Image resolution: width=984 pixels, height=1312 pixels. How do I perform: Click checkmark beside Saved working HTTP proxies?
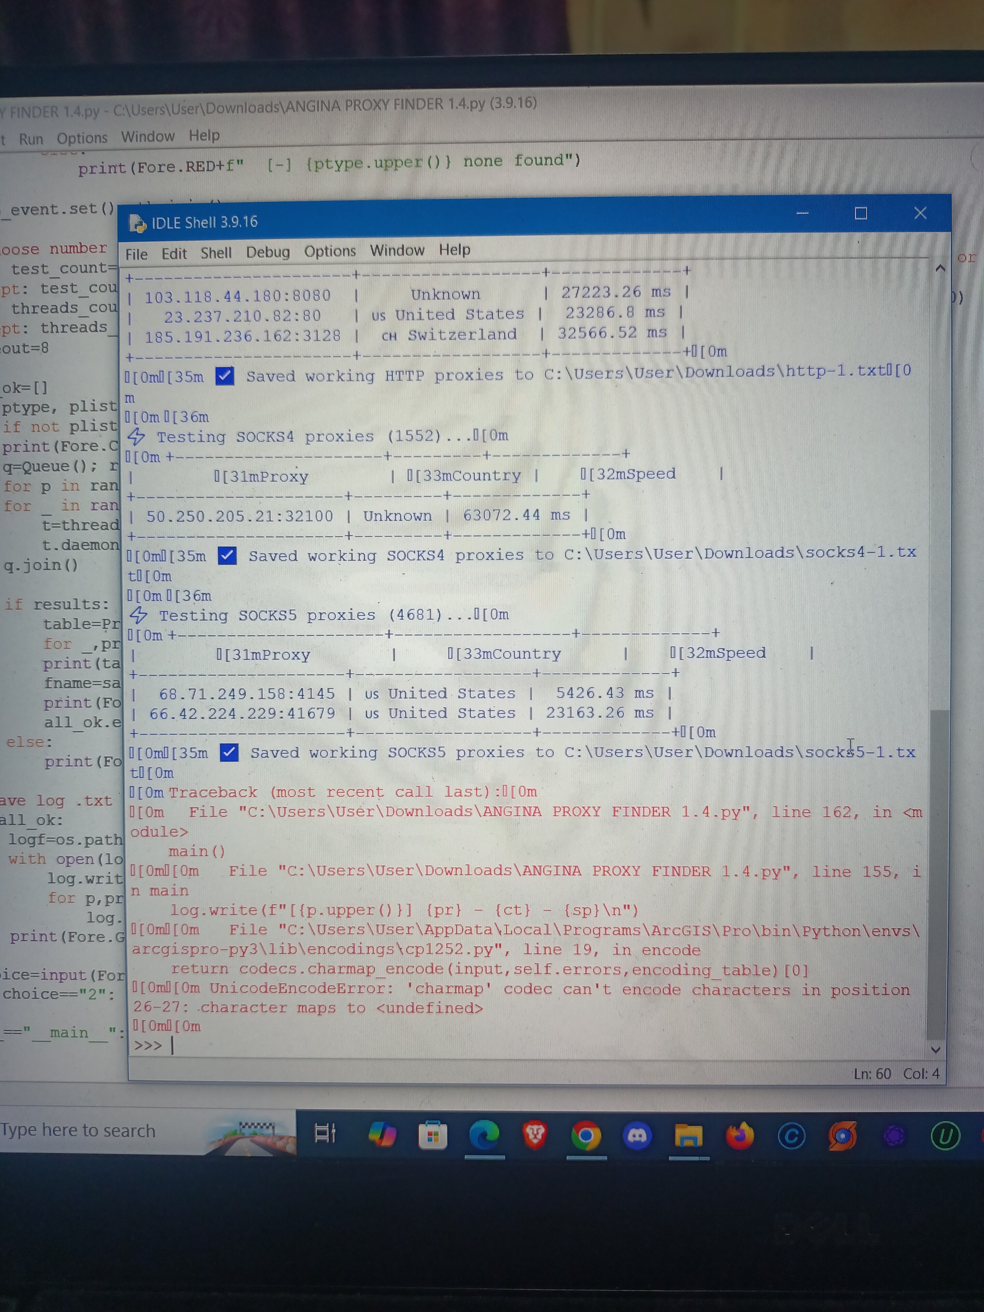[x=225, y=376]
